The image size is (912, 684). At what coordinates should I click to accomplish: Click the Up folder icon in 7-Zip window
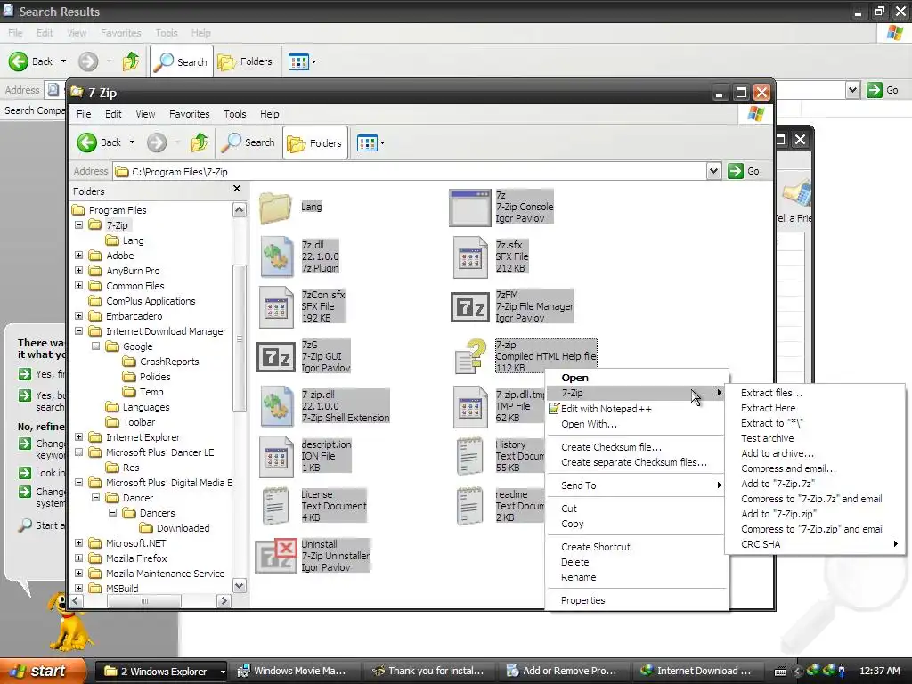pyautogui.click(x=199, y=142)
